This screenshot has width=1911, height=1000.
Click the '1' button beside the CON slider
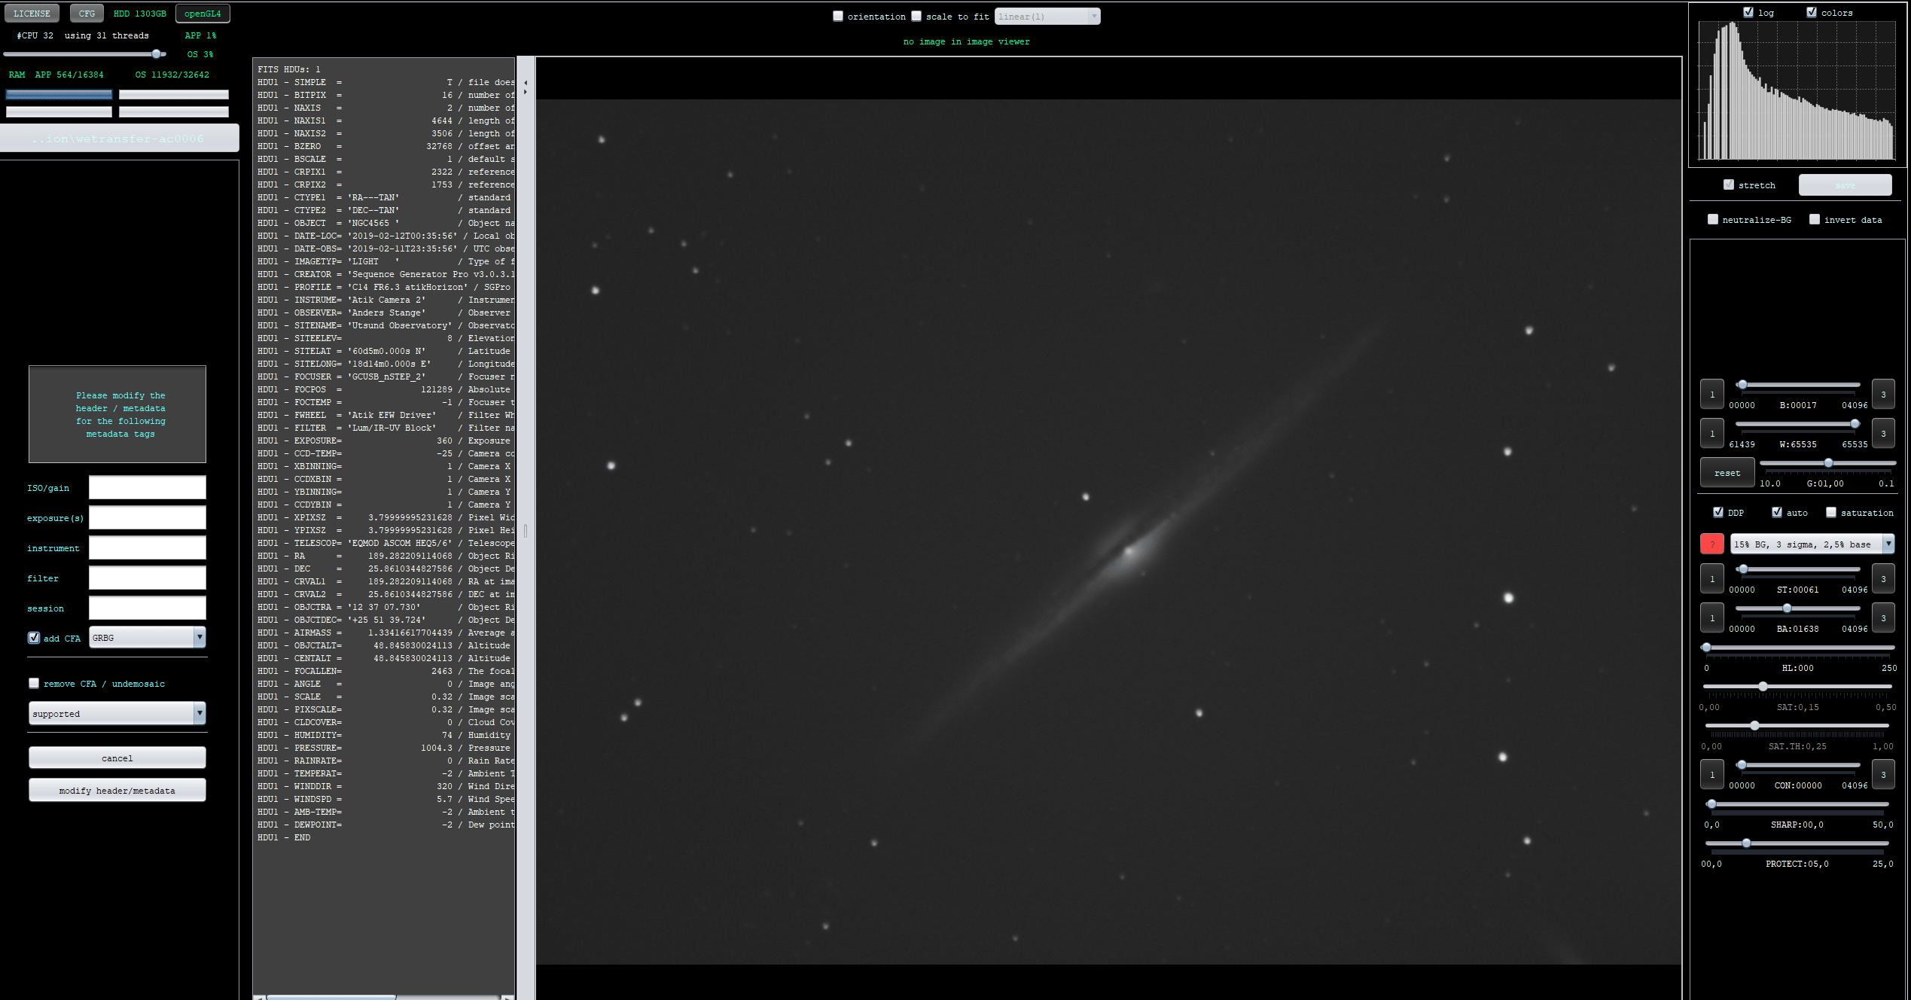pyautogui.click(x=1711, y=774)
